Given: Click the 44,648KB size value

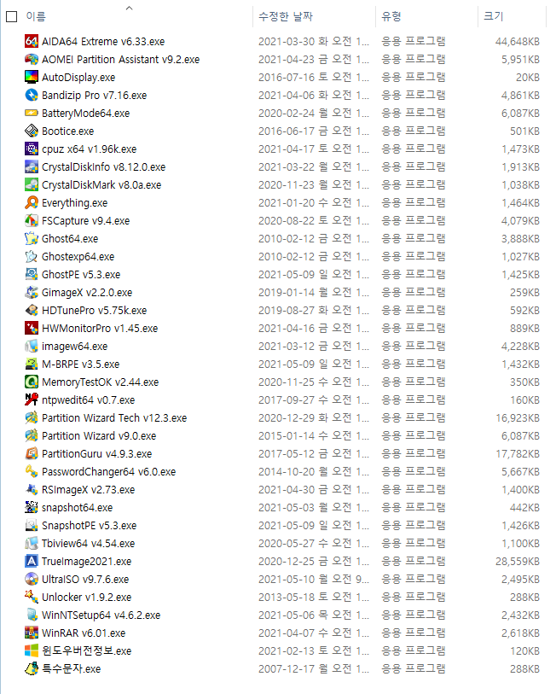Looking at the screenshot, I should pos(518,41).
